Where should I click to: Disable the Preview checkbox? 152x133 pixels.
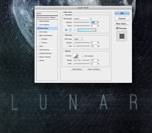[117, 28]
